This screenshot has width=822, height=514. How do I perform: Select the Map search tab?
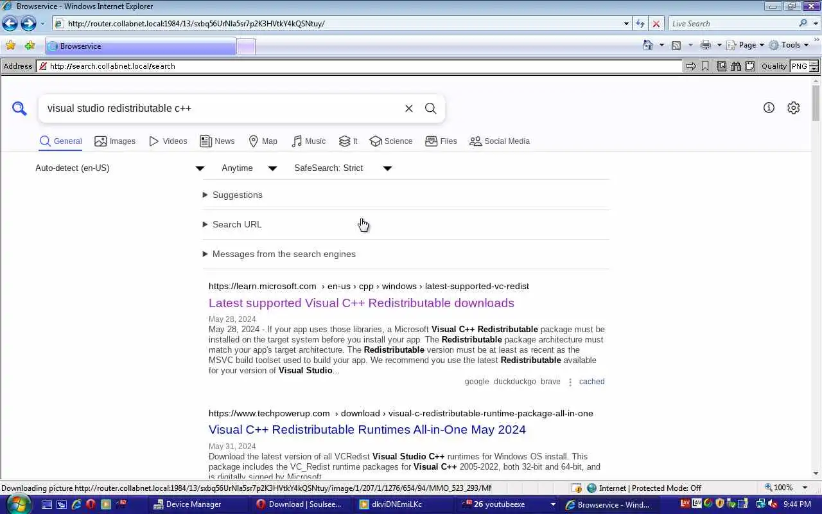263,141
